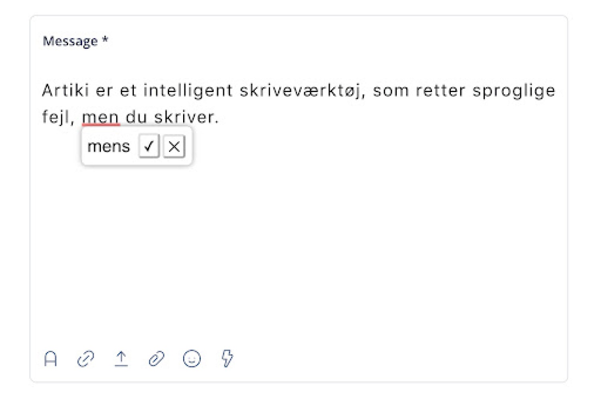Place the cursor on the word 'intelligent'
The image size is (601, 400).
188,91
